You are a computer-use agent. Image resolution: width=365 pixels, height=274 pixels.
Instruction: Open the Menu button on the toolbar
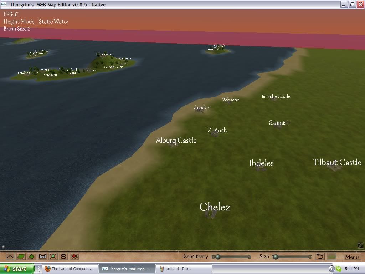(x=352, y=257)
